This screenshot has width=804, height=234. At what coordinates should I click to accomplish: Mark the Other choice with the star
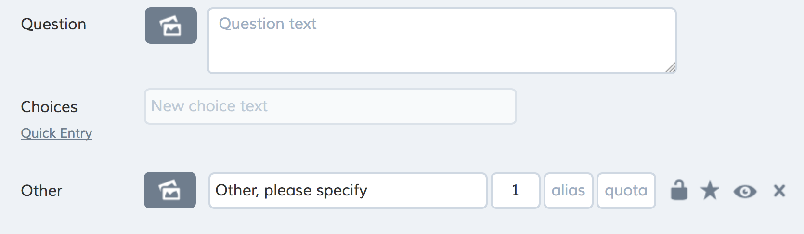tap(710, 190)
